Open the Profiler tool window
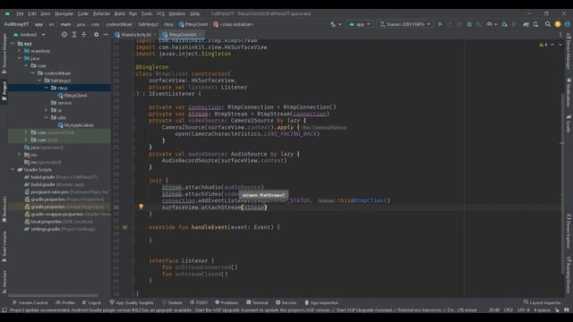The height and width of the screenshot is (322, 573). click(65, 302)
